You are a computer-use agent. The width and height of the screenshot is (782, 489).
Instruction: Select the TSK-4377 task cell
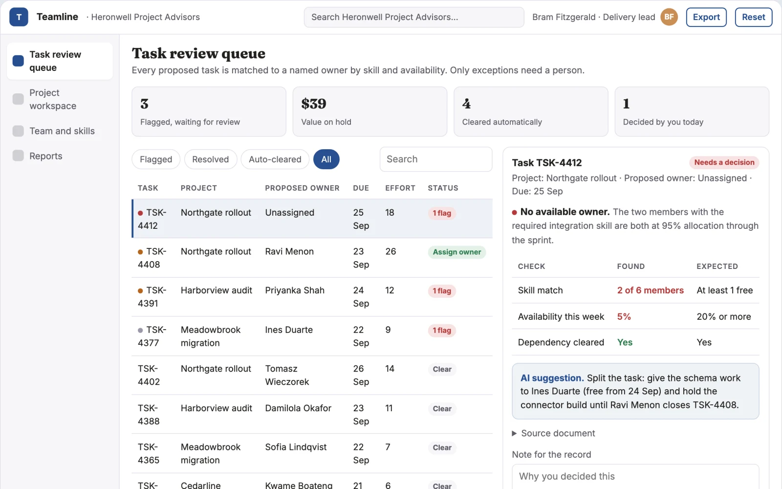point(153,336)
